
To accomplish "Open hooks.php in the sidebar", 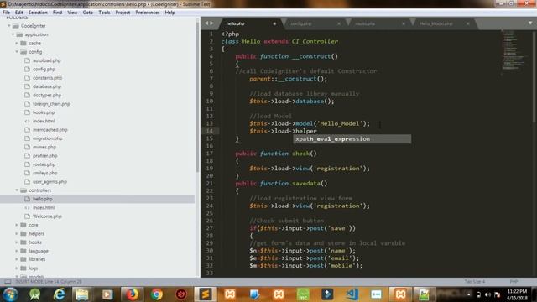I will point(44,112).
